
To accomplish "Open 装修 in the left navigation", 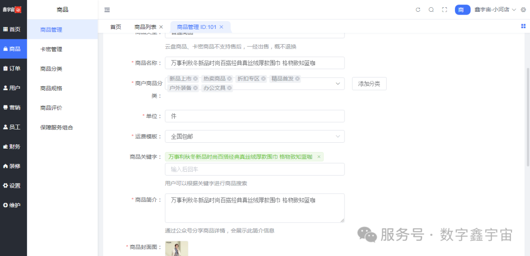I will pos(14,166).
